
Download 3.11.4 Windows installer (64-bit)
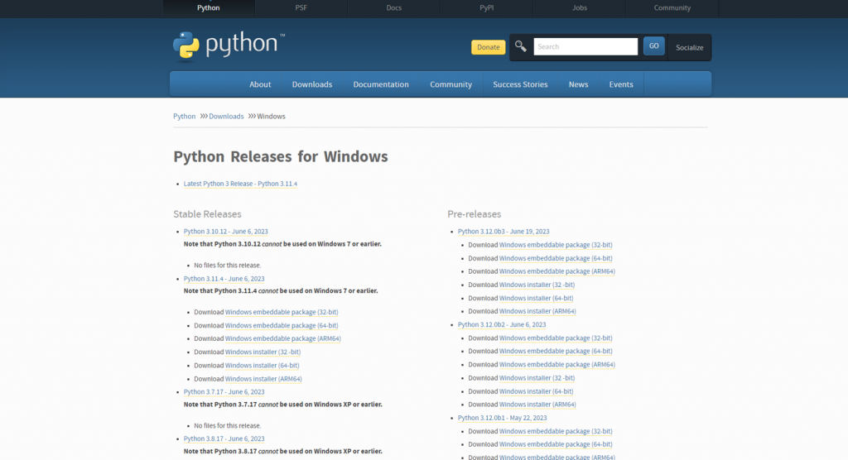coord(262,366)
